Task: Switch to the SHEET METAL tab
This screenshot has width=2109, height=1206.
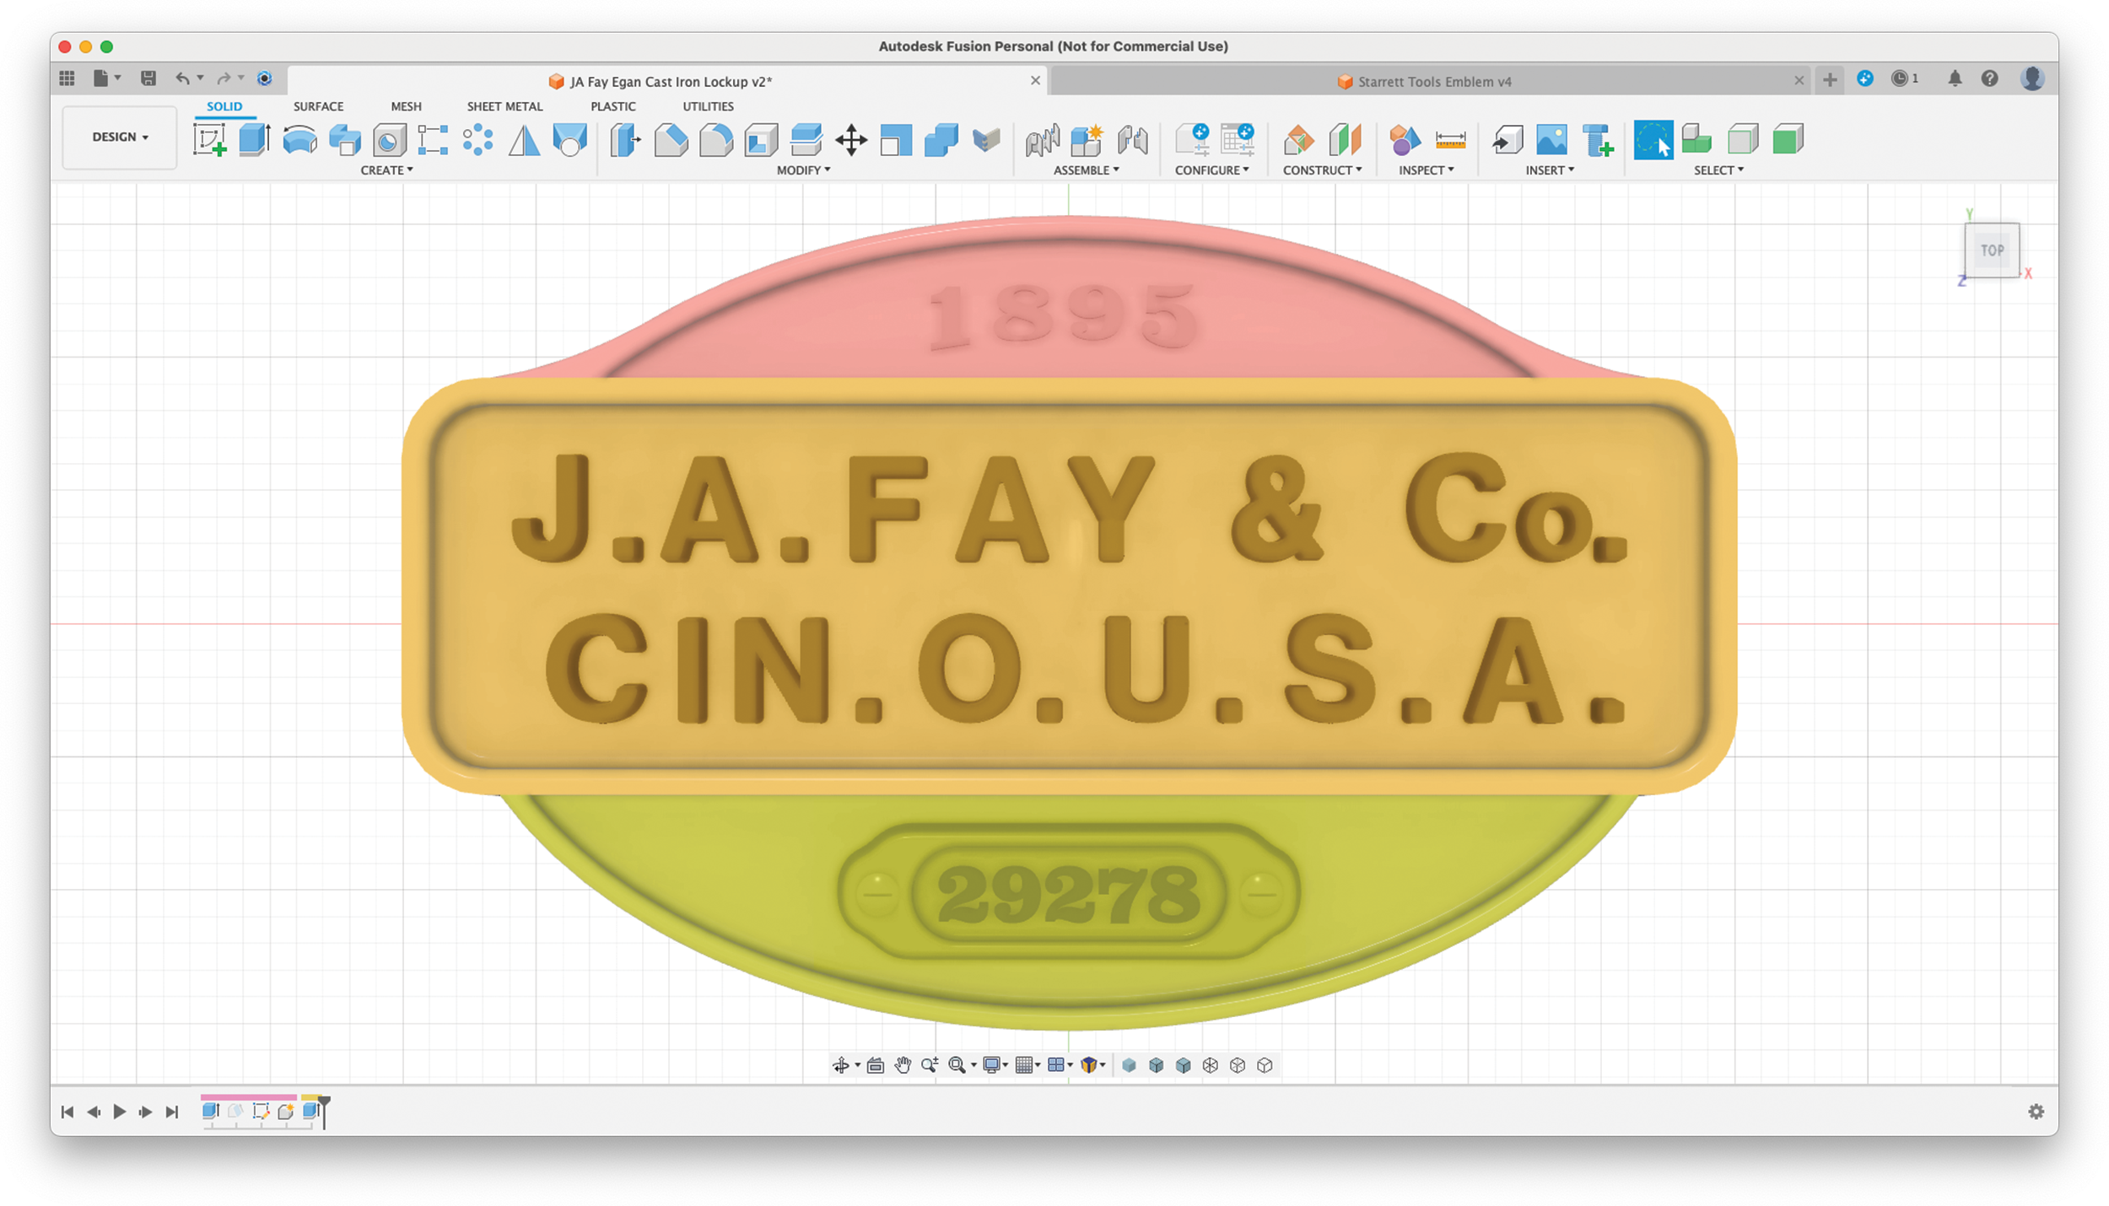Action: [504, 106]
